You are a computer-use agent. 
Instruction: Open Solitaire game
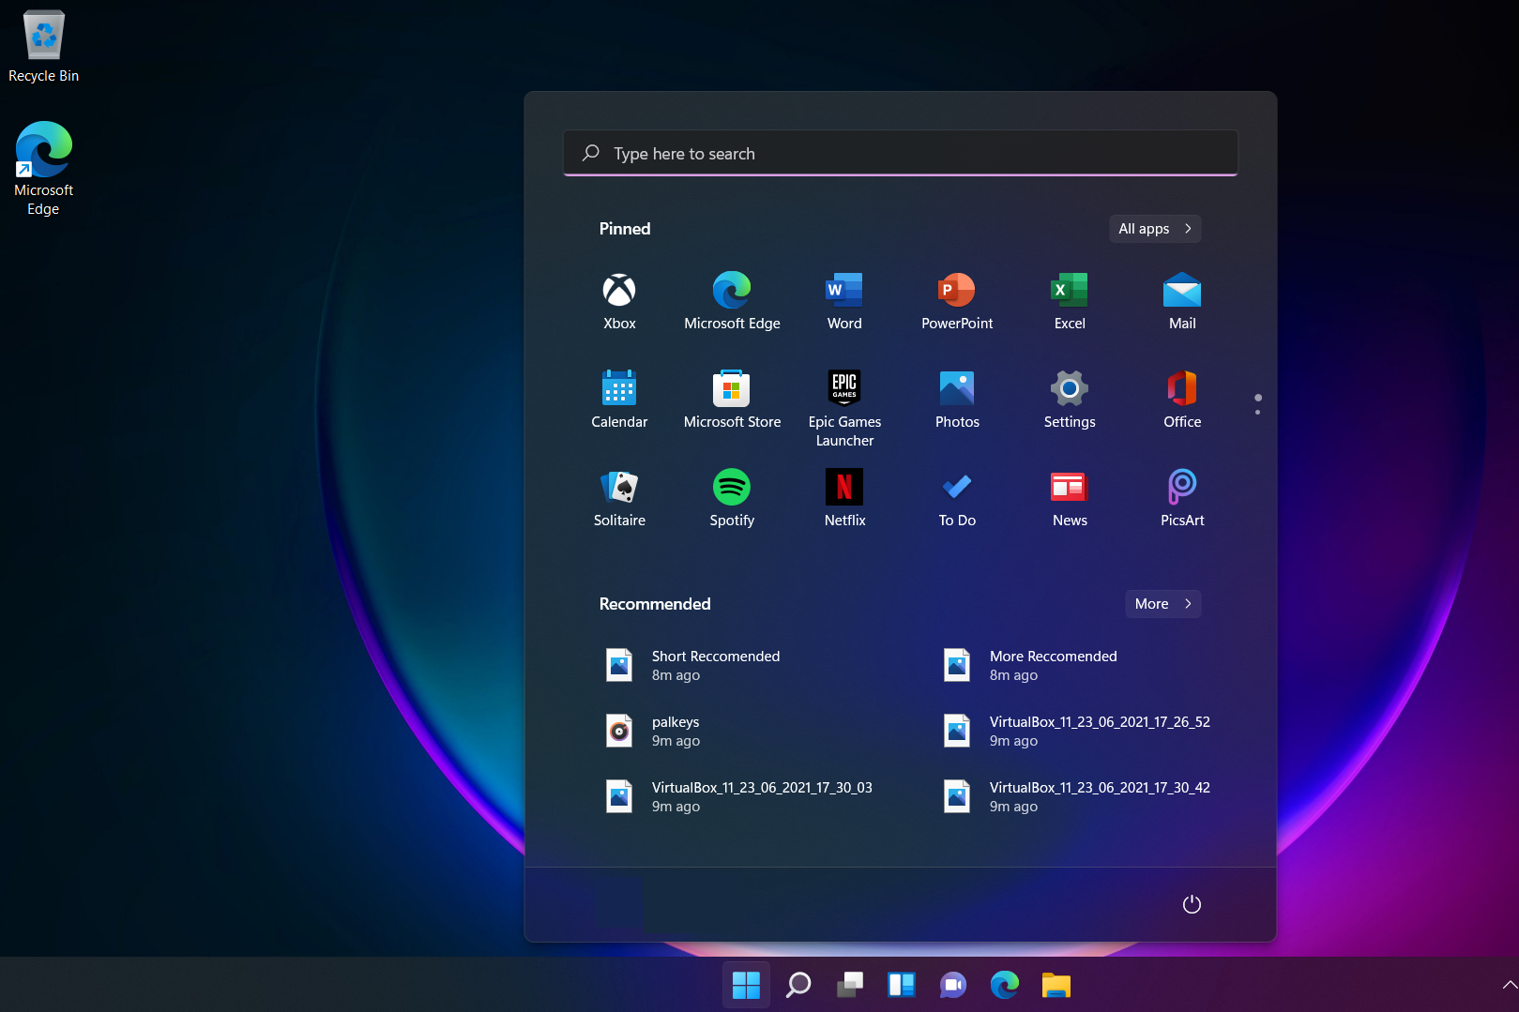(x=619, y=499)
